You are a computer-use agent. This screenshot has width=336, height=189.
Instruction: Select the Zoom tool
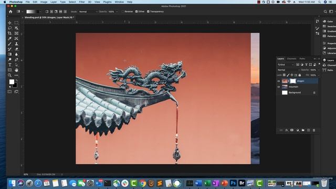coord(9,75)
